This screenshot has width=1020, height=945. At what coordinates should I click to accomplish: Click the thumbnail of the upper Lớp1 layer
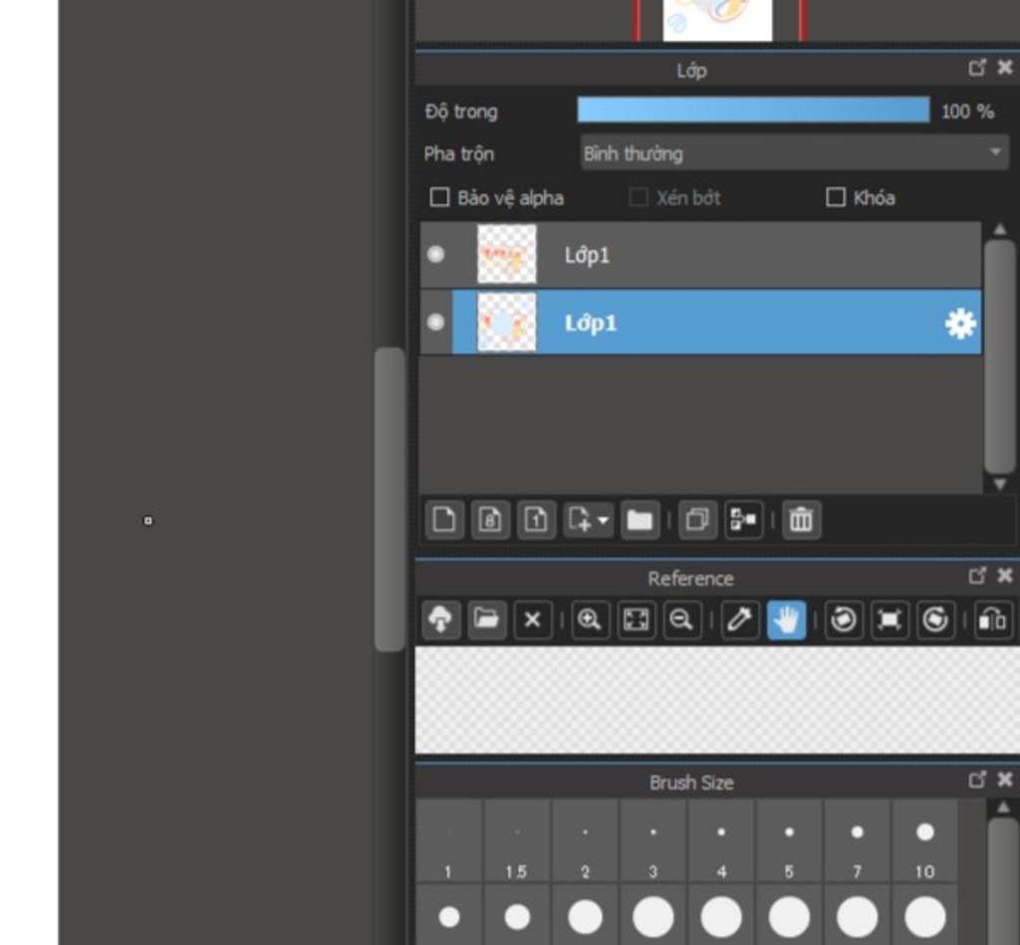[507, 254]
